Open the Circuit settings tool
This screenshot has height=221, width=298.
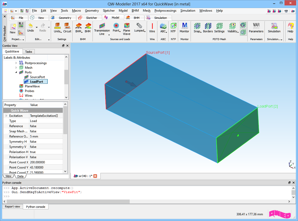pos(67,28)
